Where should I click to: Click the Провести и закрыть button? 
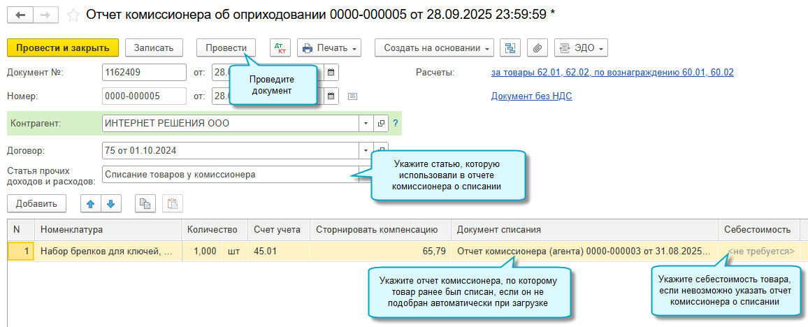62,48
